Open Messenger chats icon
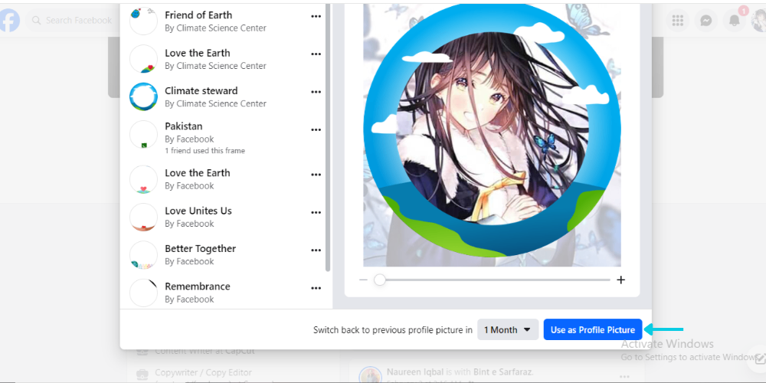 click(x=706, y=20)
